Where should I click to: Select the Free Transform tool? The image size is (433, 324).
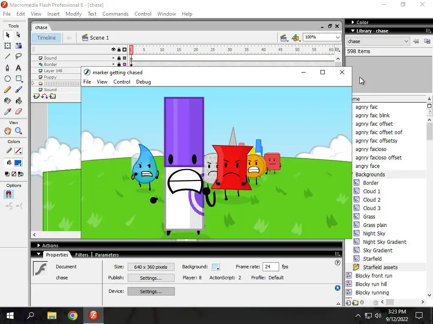pos(8,46)
